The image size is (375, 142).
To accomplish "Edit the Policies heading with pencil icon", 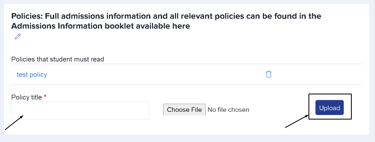I will (18, 37).
